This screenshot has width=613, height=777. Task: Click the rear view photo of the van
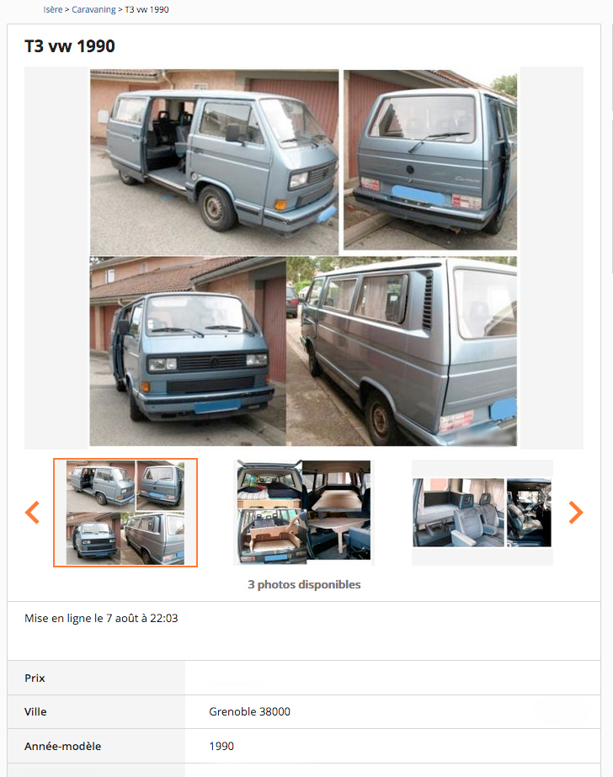(x=430, y=160)
